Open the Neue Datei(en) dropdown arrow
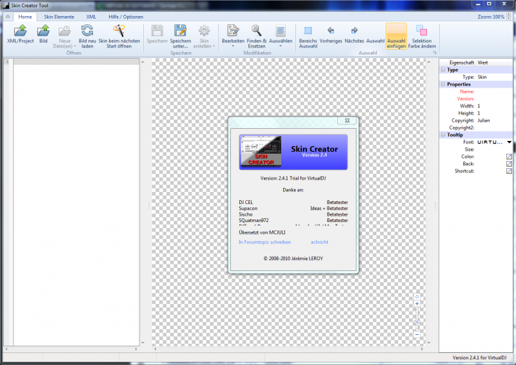 point(75,46)
